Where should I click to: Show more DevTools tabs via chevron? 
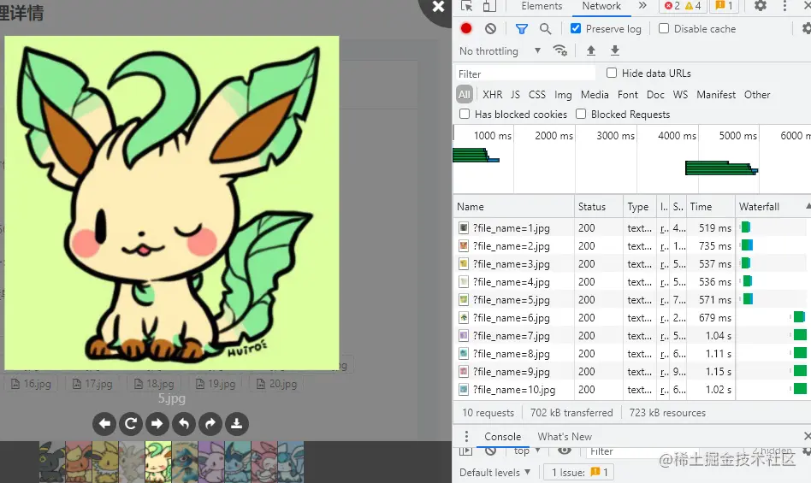pos(642,6)
